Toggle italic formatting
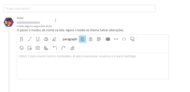190x92 pixels. (30, 39)
